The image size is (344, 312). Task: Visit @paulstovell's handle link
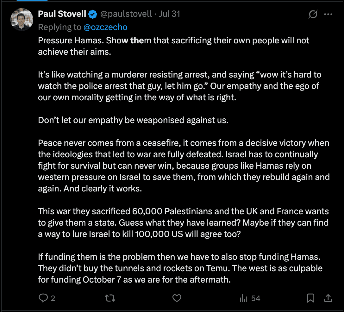pyautogui.click(x=126, y=14)
